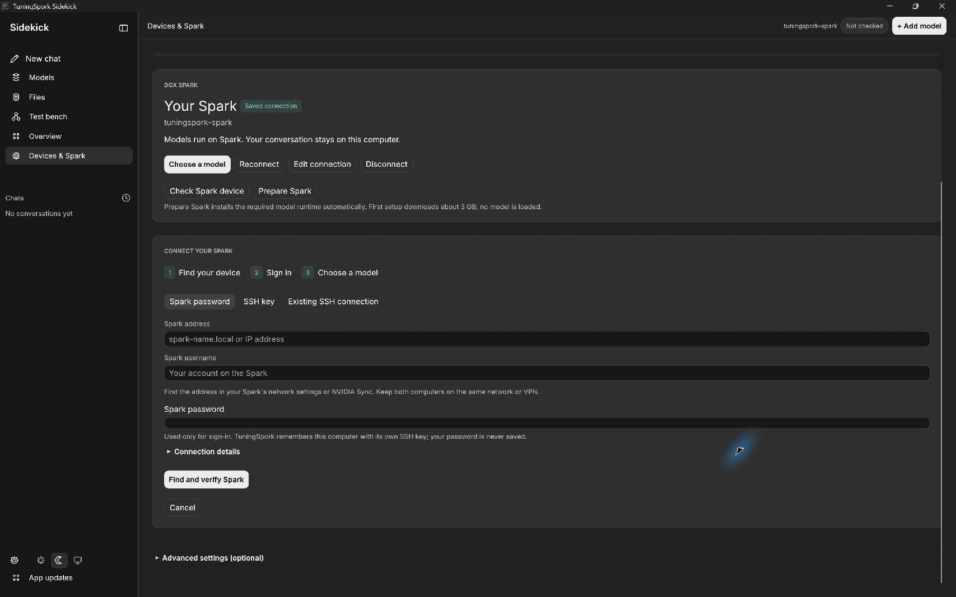This screenshot has width=956, height=597.
Task: Select the Spark password tab
Action: [199, 302]
